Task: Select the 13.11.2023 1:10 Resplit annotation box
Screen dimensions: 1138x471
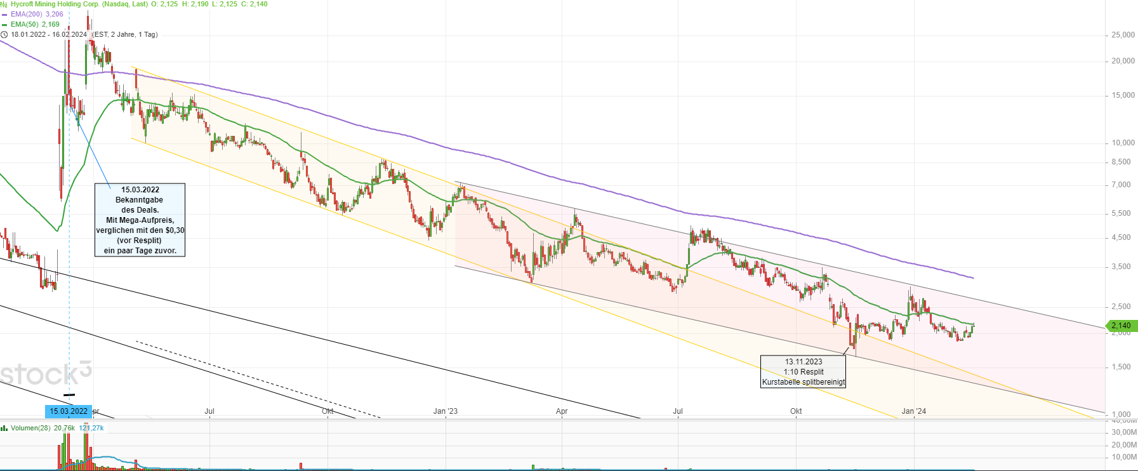Action: 803,371
